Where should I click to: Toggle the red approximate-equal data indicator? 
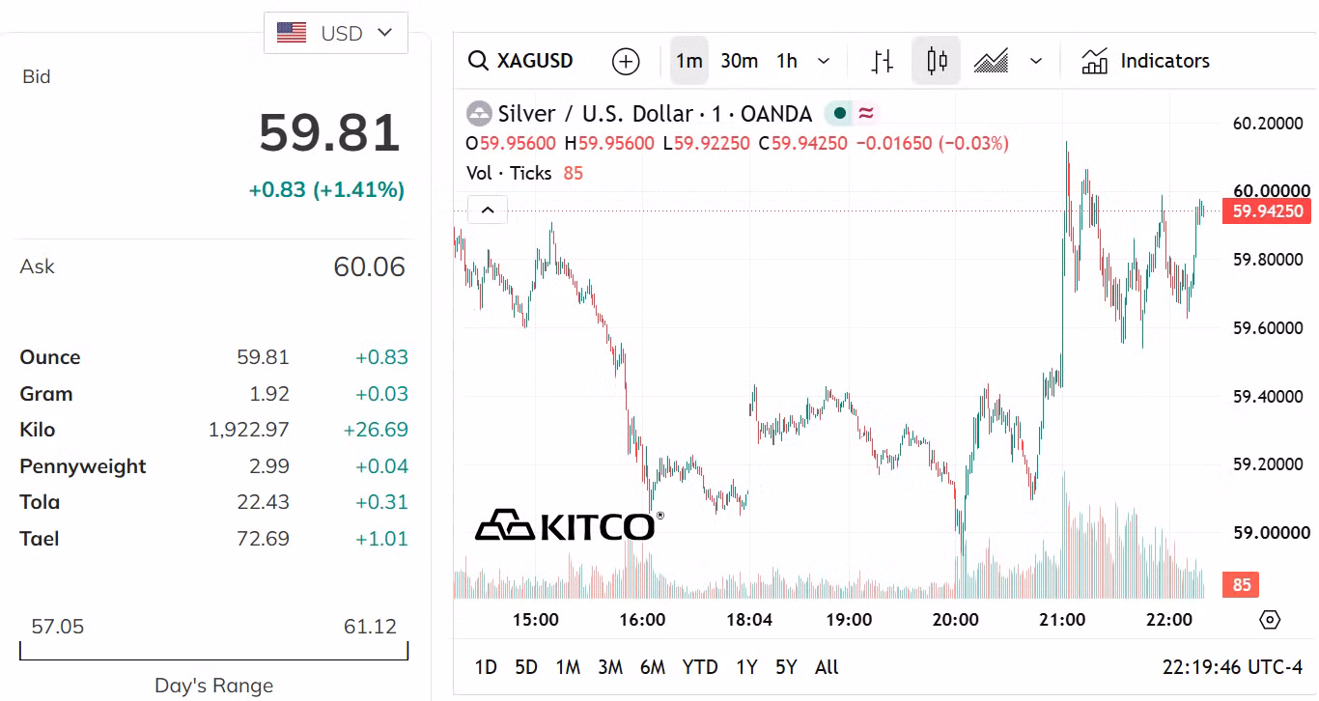coord(866,114)
